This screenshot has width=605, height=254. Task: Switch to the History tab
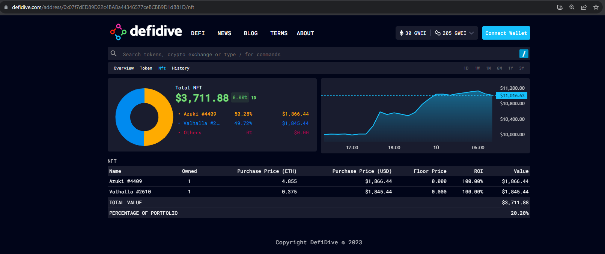[181, 68]
